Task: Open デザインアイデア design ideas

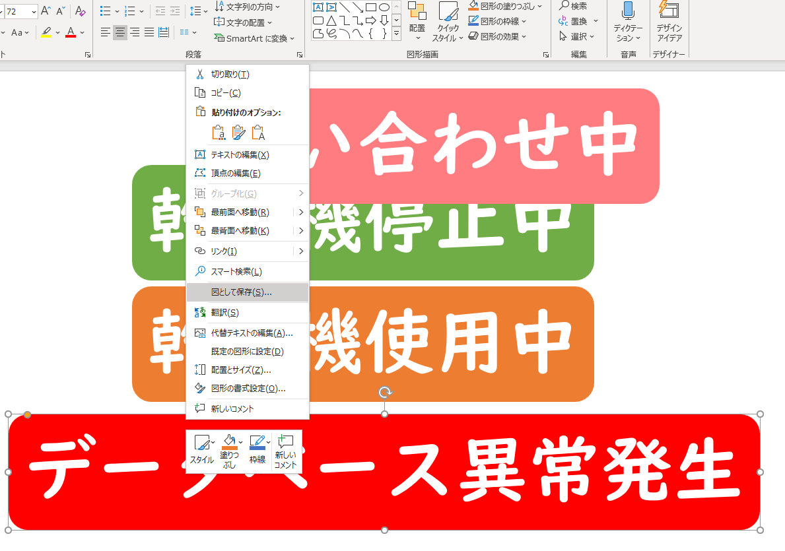Action: (669, 21)
